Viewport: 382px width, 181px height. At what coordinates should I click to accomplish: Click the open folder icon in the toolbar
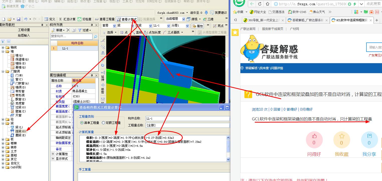coord(9,19)
